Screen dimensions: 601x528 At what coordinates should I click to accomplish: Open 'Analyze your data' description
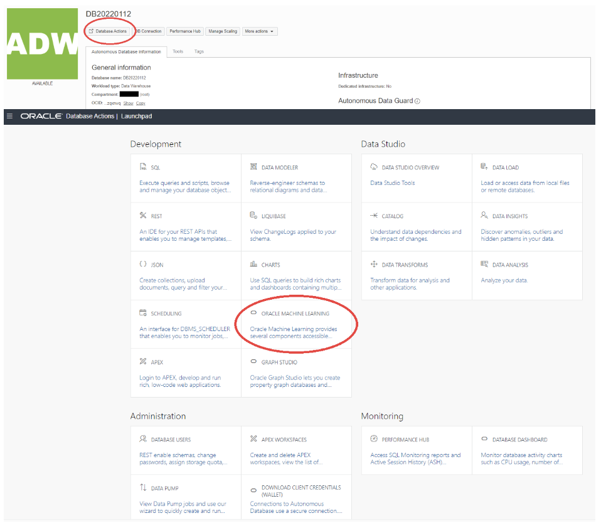[x=504, y=280]
